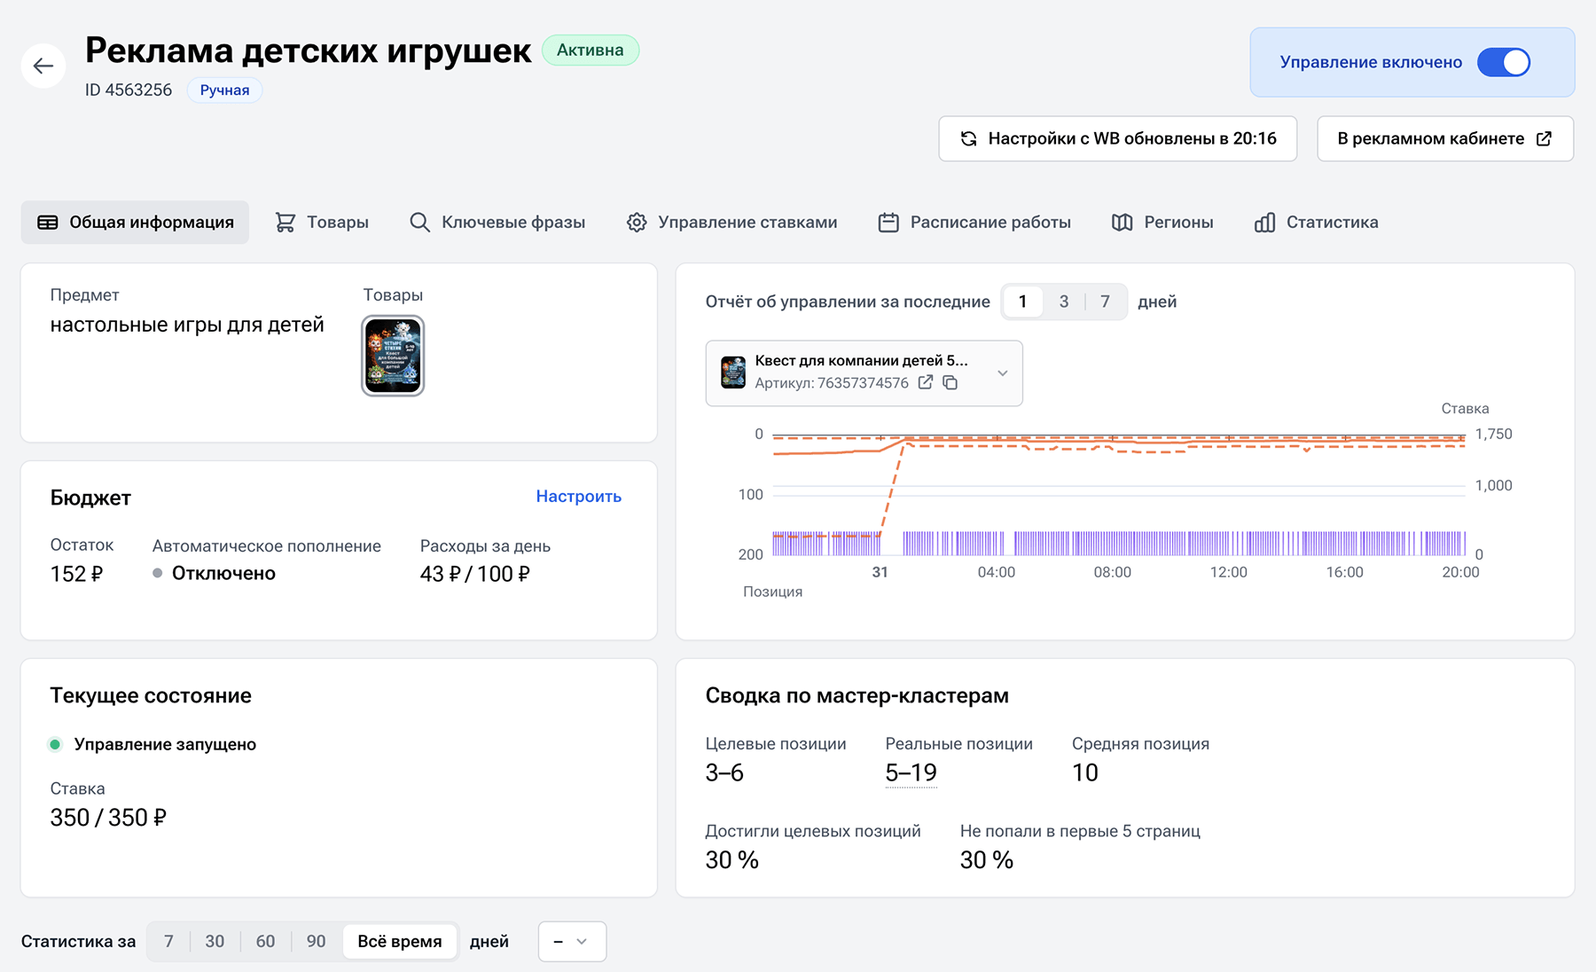
Task: Click the magnifier icon for Ключевые фразы
Action: [419, 223]
